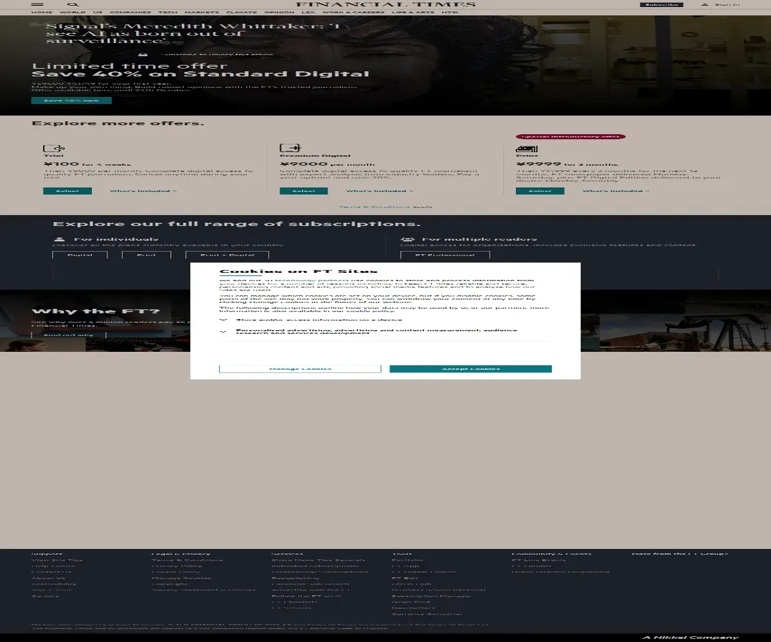Click the Sign In user icon
This screenshot has width=771, height=642.
point(705,4)
